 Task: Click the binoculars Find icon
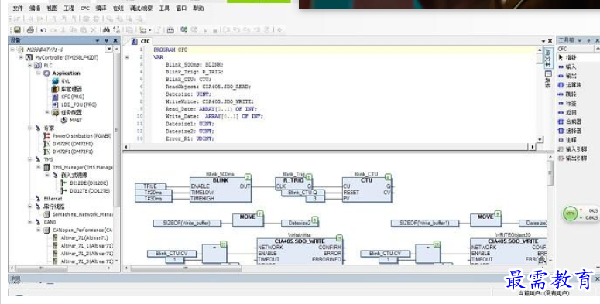click(x=106, y=29)
